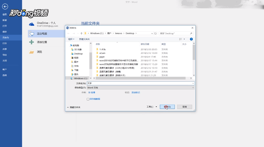Click the back arrow in the Word backstage
264x147 pixels.
tap(5, 7)
